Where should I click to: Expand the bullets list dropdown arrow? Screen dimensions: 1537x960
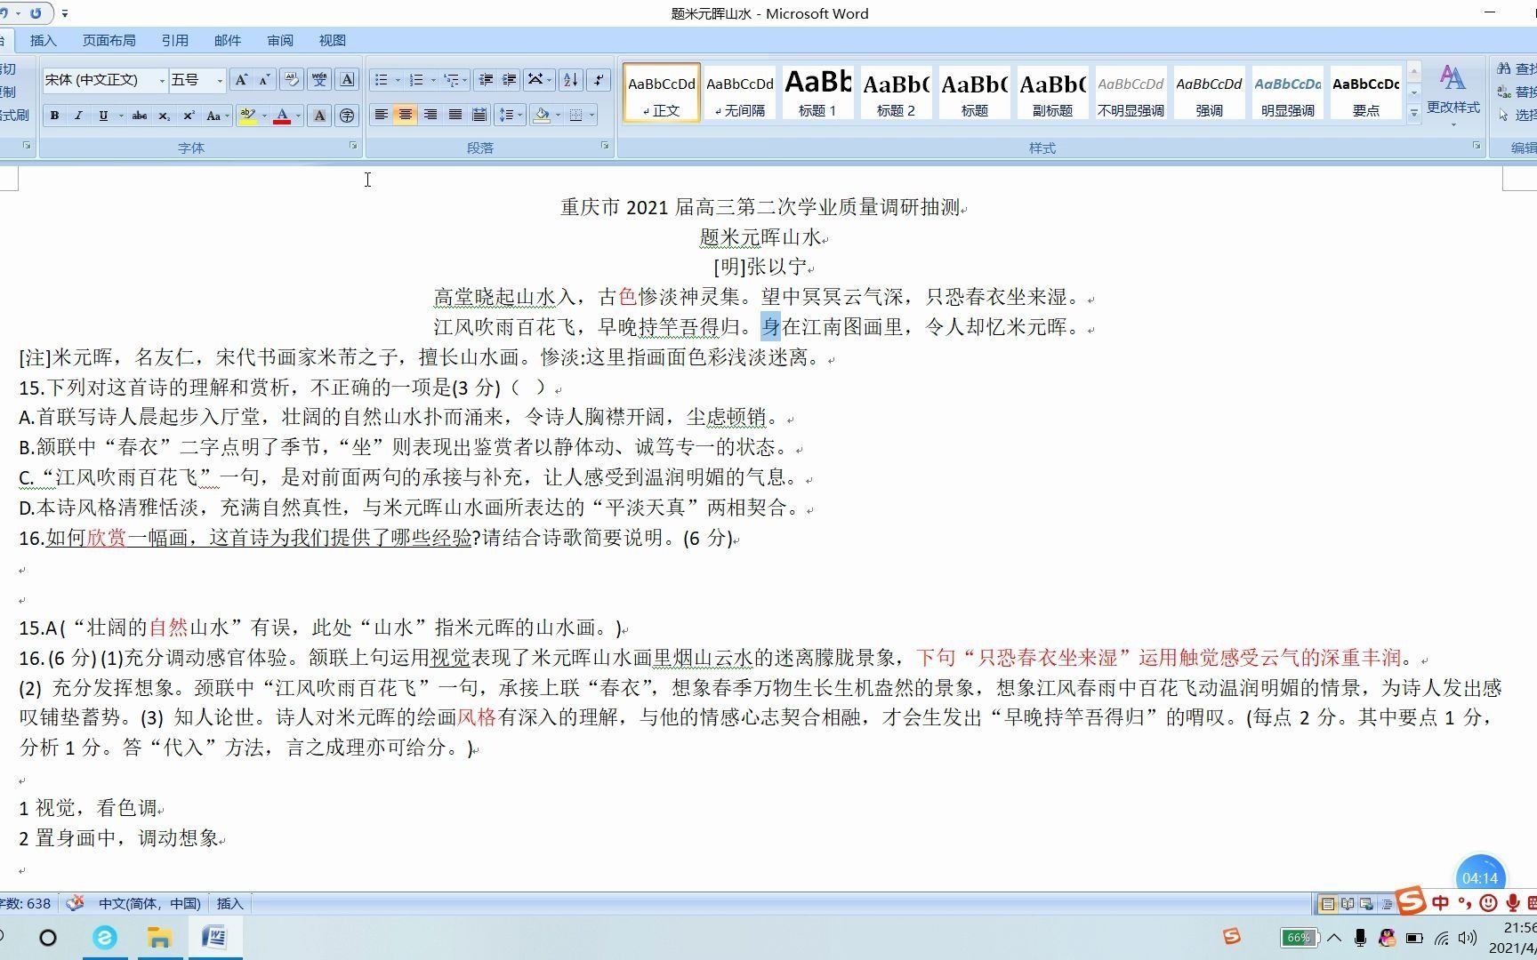coord(398,80)
